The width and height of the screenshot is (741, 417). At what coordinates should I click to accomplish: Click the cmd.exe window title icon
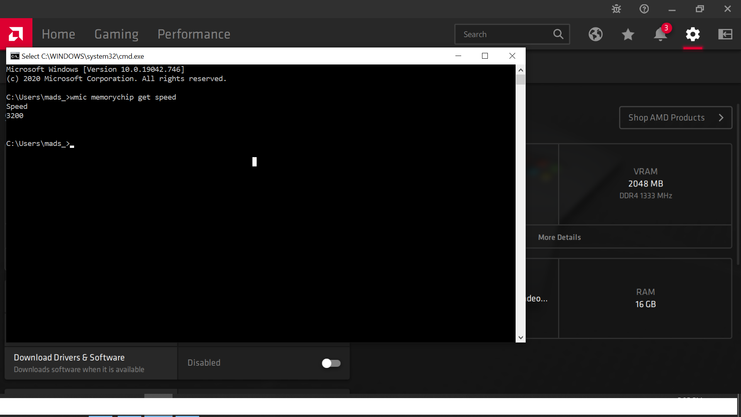click(15, 56)
